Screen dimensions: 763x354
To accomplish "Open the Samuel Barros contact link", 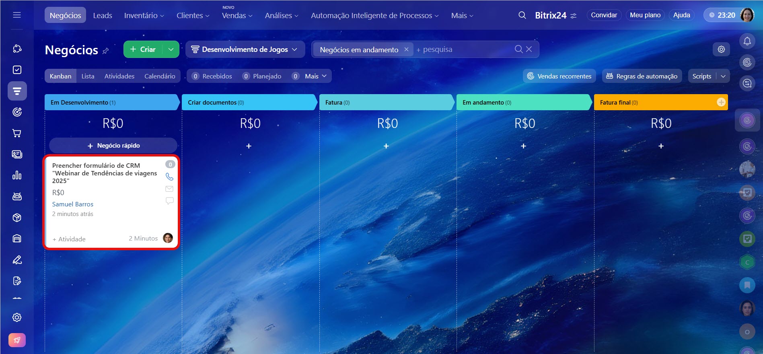I will [73, 204].
